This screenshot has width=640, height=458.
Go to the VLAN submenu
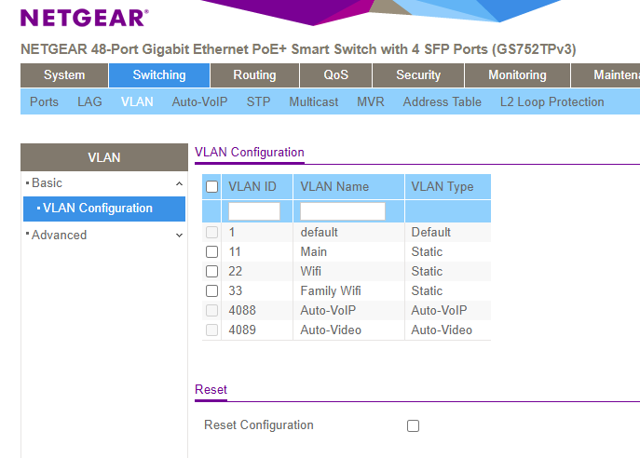pyautogui.click(x=137, y=101)
